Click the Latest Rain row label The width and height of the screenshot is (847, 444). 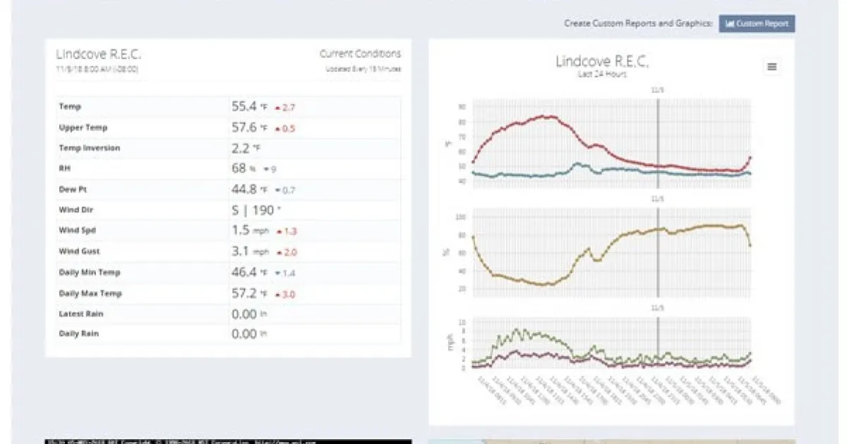pyautogui.click(x=80, y=314)
